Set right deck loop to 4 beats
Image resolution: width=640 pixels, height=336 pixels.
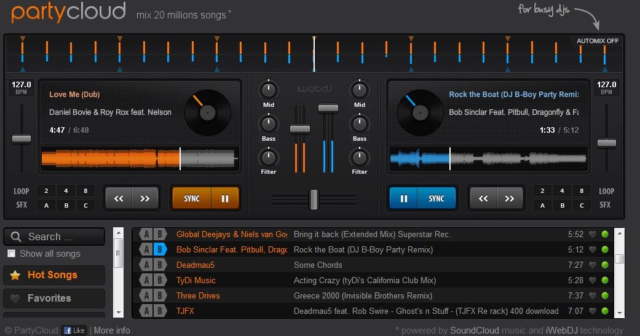pyautogui.click(x=562, y=190)
